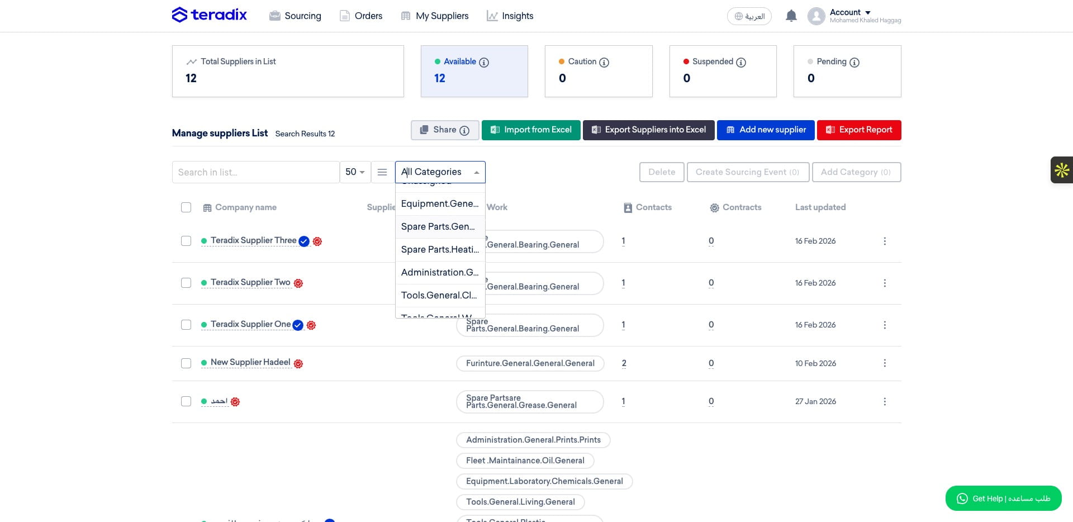1073x522 pixels.
Task: Check the Teradix Supplier Three row
Action: [186, 241]
